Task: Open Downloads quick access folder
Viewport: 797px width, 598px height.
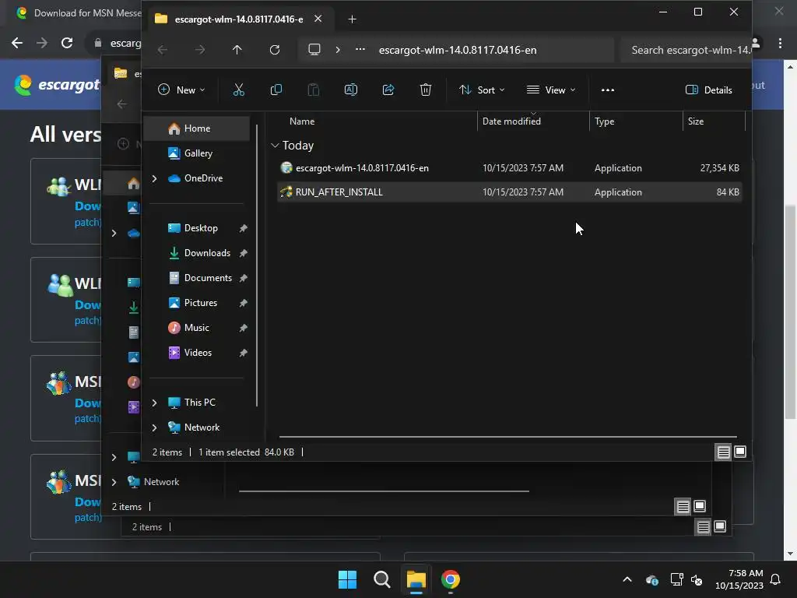Action: [x=207, y=253]
